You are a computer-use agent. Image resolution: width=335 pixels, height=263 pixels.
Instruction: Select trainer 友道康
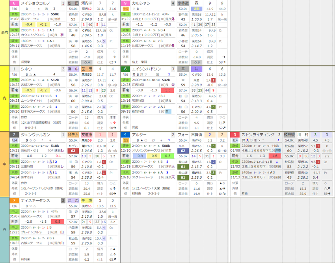(87, 135)
